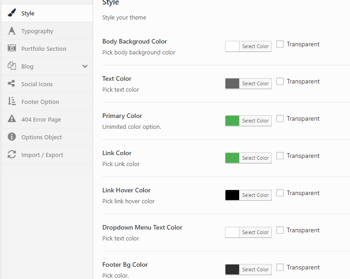350x279 pixels.
Task: Click Select Color for Dropdown Menu Text Color
Action: pyautogui.click(x=255, y=232)
